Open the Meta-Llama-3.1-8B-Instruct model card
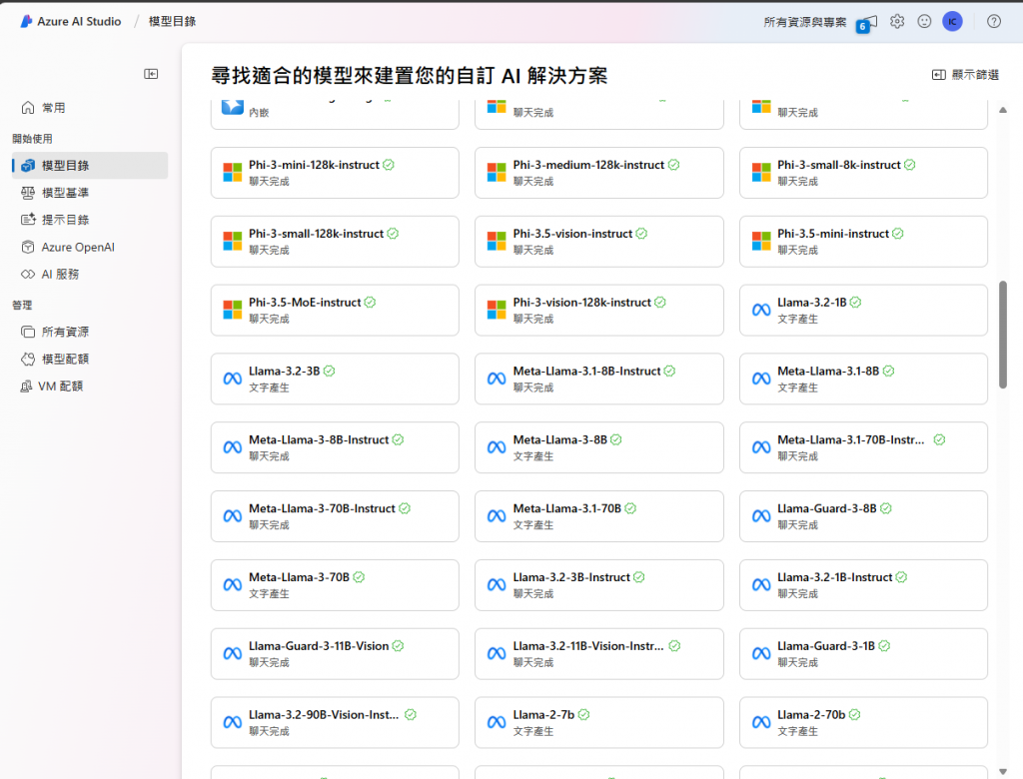The height and width of the screenshot is (779, 1023). click(x=599, y=380)
